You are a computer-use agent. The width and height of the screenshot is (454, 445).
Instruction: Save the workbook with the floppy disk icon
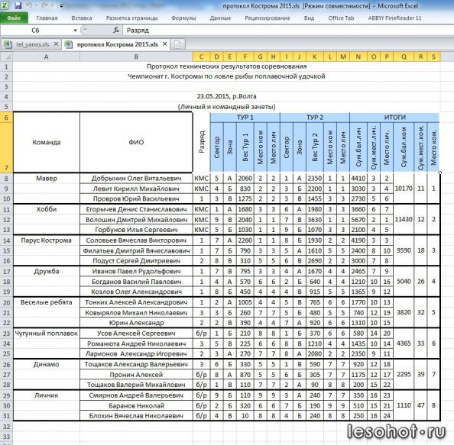[18, 5]
